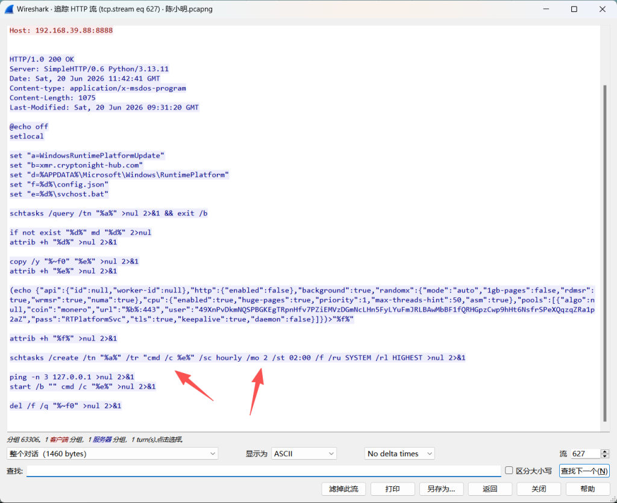Click the stream number 627 field
The height and width of the screenshot is (503, 617).
pyautogui.click(x=586, y=454)
